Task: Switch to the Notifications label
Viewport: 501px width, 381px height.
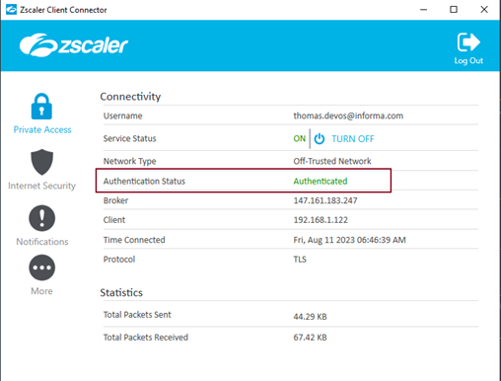Action: [x=42, y=242]
